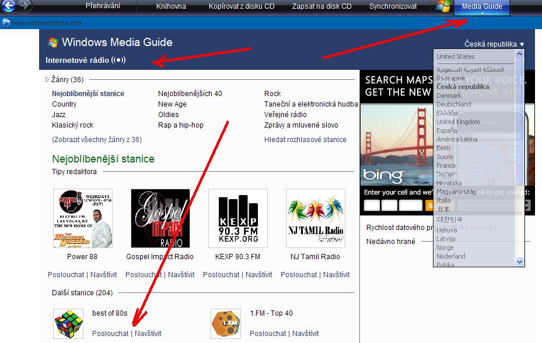Choose España in the country list
The width and height of the screenshot is (542, 343).
(446, 130)
